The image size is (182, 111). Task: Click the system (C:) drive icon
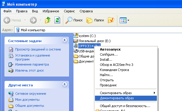pos(76,35)
